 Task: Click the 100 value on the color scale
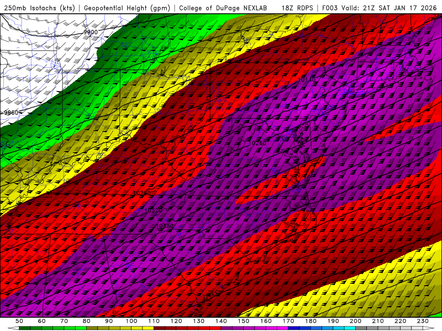[x=131, y=321]
